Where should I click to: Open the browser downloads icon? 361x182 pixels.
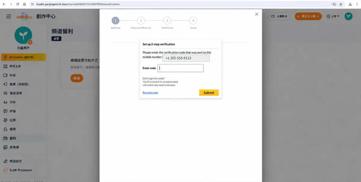point(350,4)
